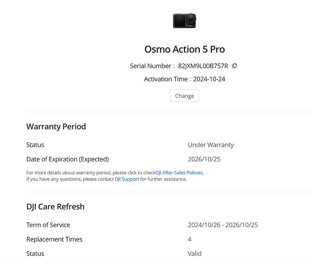Click the Serial Number label
311x263 pixels.
(151, 66)
